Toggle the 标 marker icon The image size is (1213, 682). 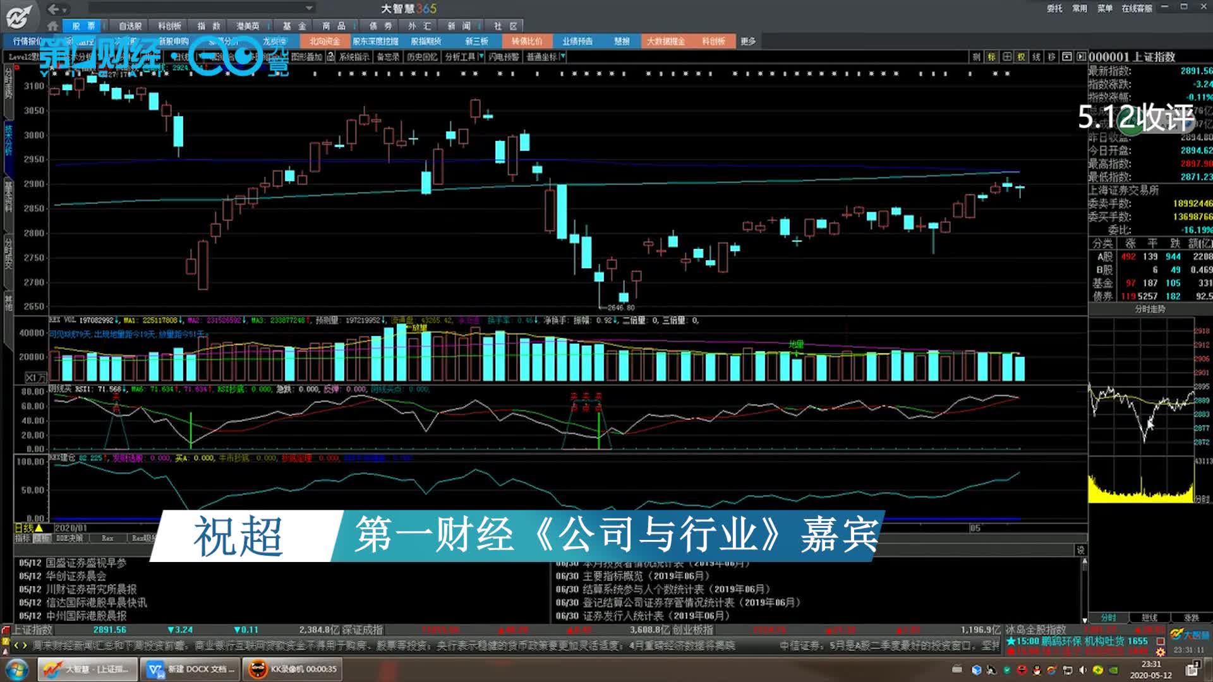point(991,57)
